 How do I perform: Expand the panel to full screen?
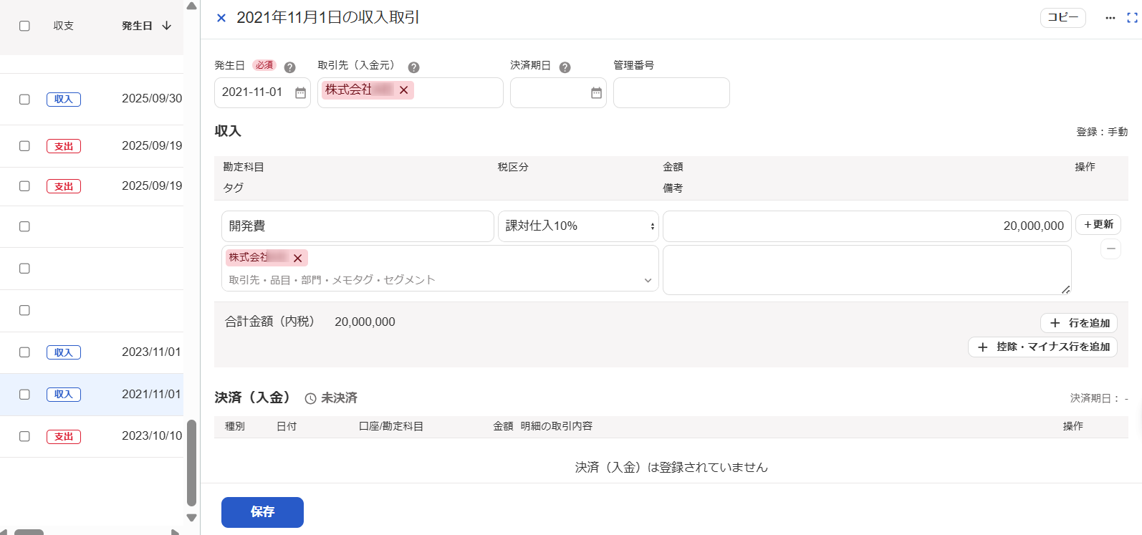(1132, 18)
